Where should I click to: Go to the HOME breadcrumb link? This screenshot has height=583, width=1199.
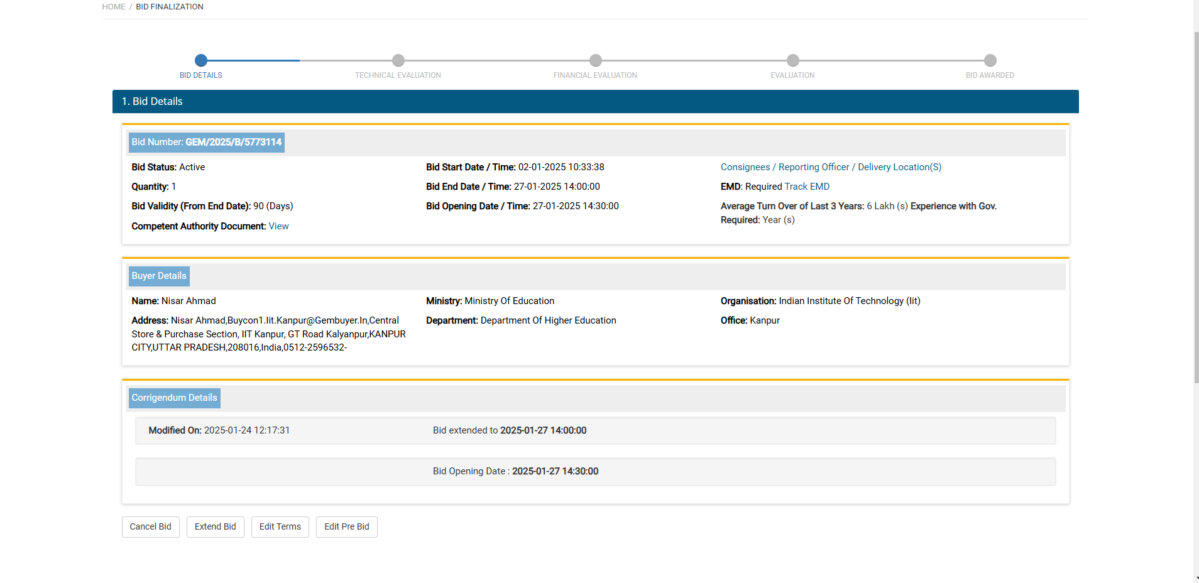point(114,7)
